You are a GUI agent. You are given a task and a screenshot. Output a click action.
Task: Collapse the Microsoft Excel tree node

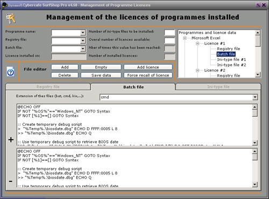coord(185,38)
